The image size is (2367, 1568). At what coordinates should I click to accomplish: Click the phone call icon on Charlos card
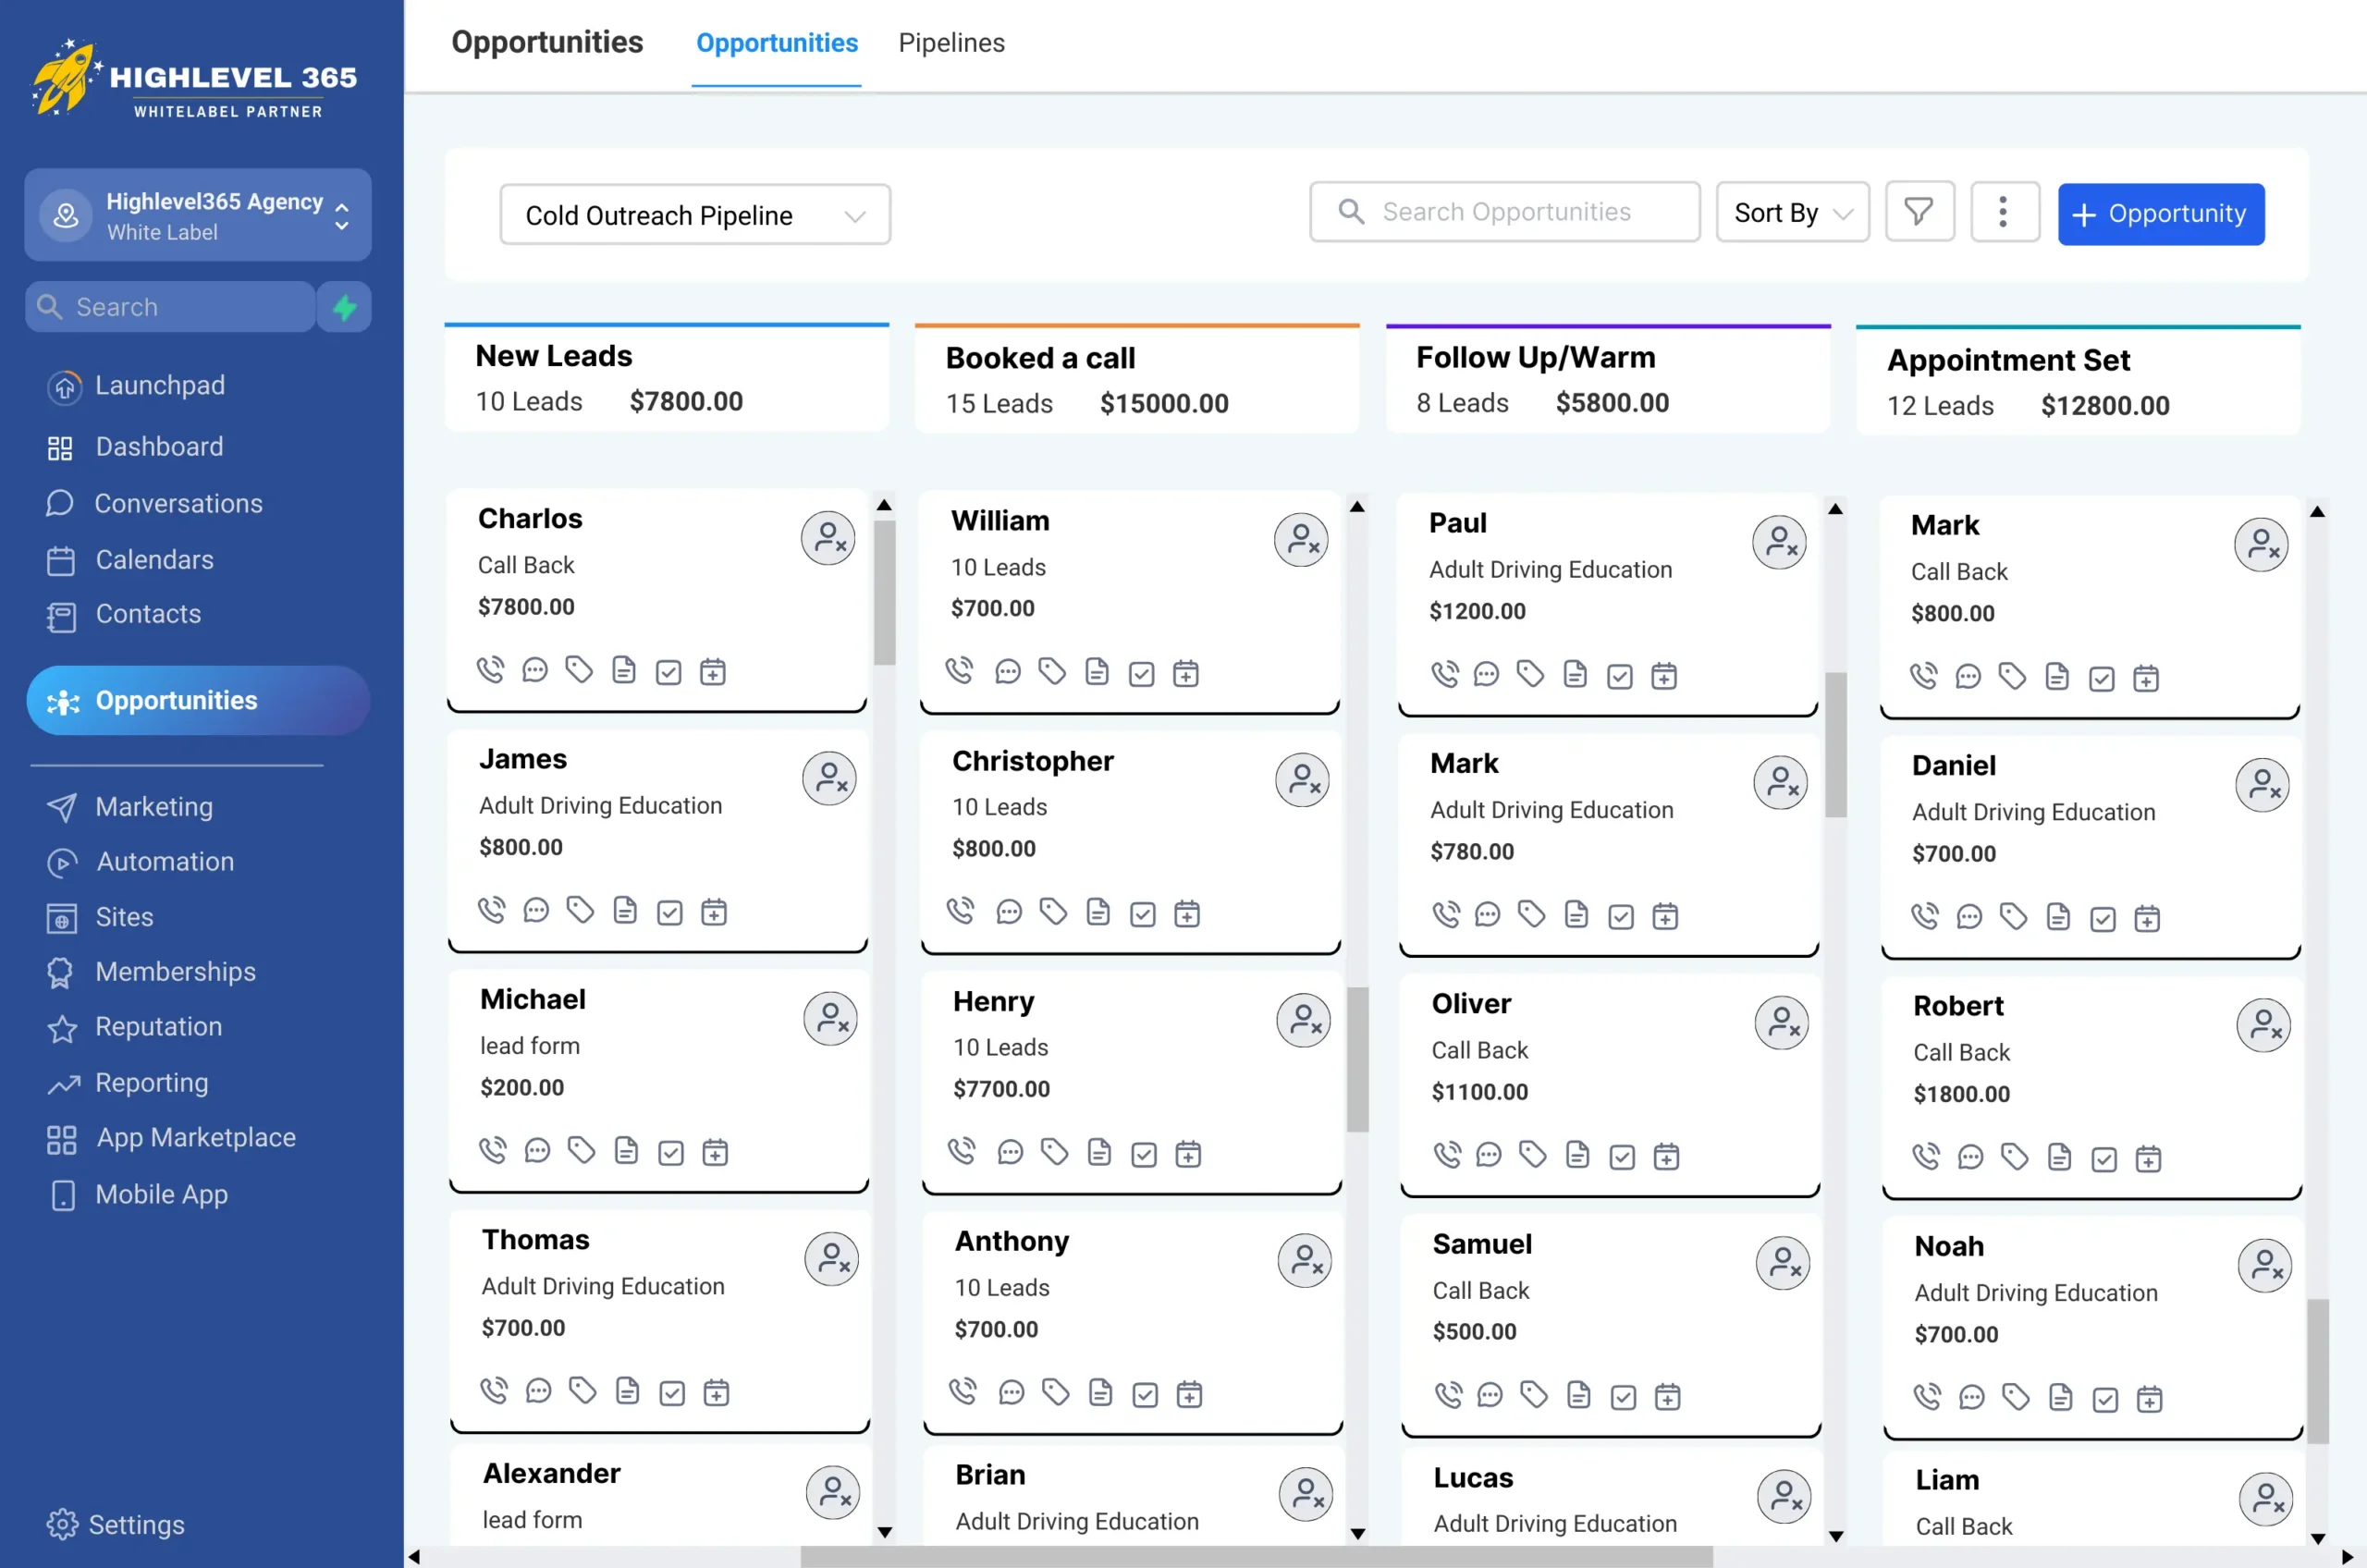coord(490,670)
